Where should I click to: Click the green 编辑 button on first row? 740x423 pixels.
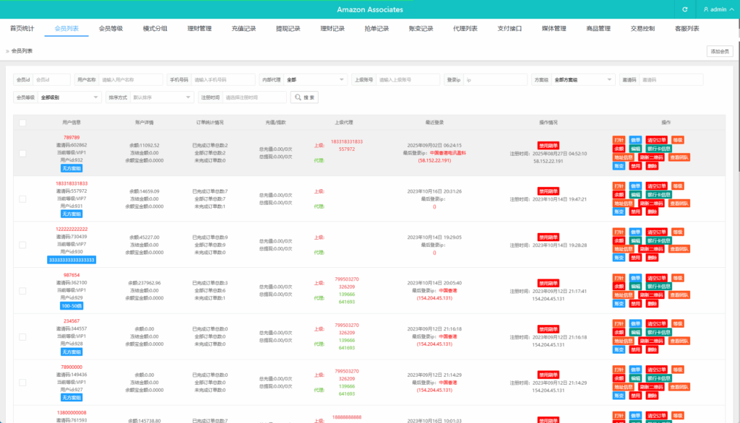pyautogui.click(x=635, y=149)
